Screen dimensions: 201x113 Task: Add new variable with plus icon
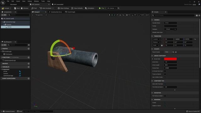[29, 67]
